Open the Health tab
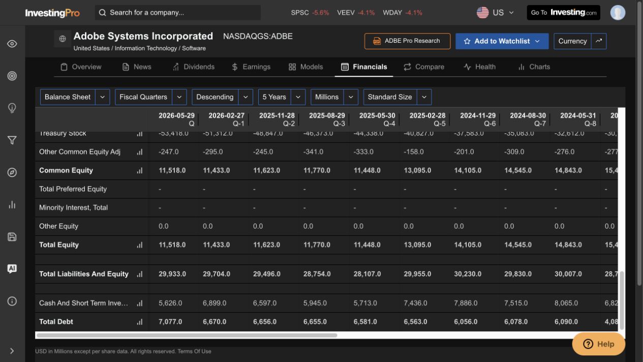 pyautogui.click(x=479, y=67)
